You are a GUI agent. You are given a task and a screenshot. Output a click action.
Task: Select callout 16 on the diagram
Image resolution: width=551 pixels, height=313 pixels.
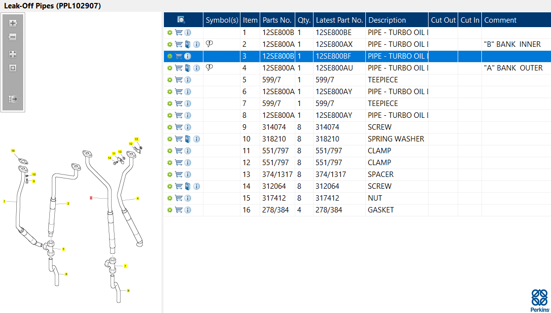point(13,150)
